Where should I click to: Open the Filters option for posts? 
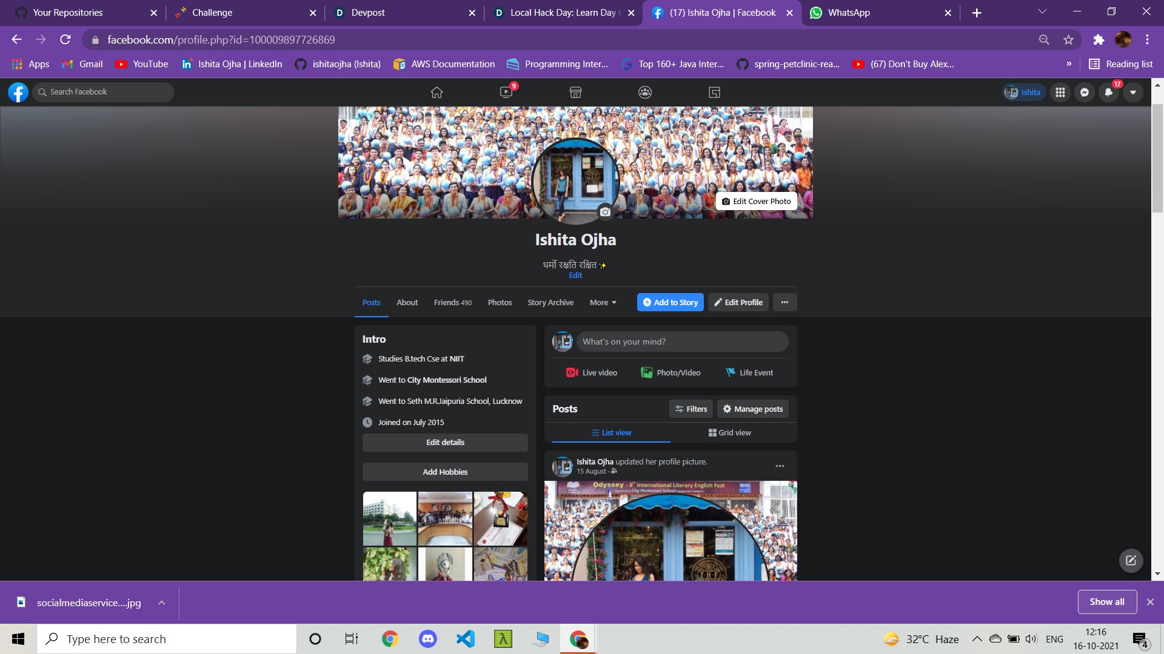pyautogui.click(x=691, y=409)
